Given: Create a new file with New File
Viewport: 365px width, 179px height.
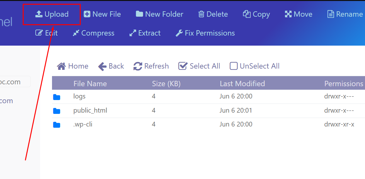Looking at the screenshot, I should (x=102, y=14).
